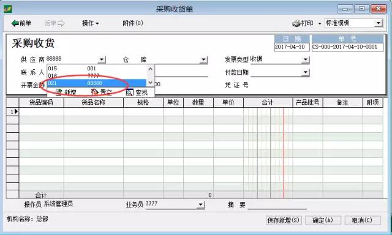The width and height of the screenshot is (392, 235).
Task: Click the row 1 pointer marker in grid
Action: pyautogui.click(x=17, y=111)
